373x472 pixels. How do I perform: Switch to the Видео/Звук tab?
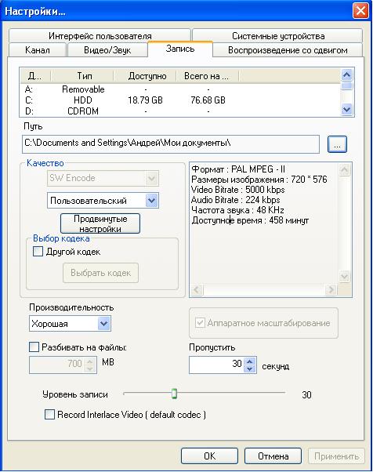[x=107, y=50]
